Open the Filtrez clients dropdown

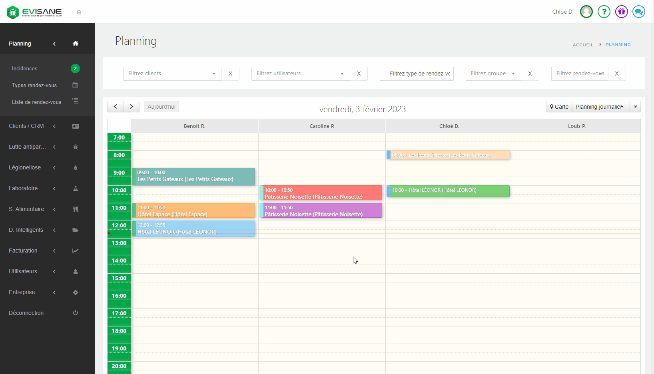(172, 74)
